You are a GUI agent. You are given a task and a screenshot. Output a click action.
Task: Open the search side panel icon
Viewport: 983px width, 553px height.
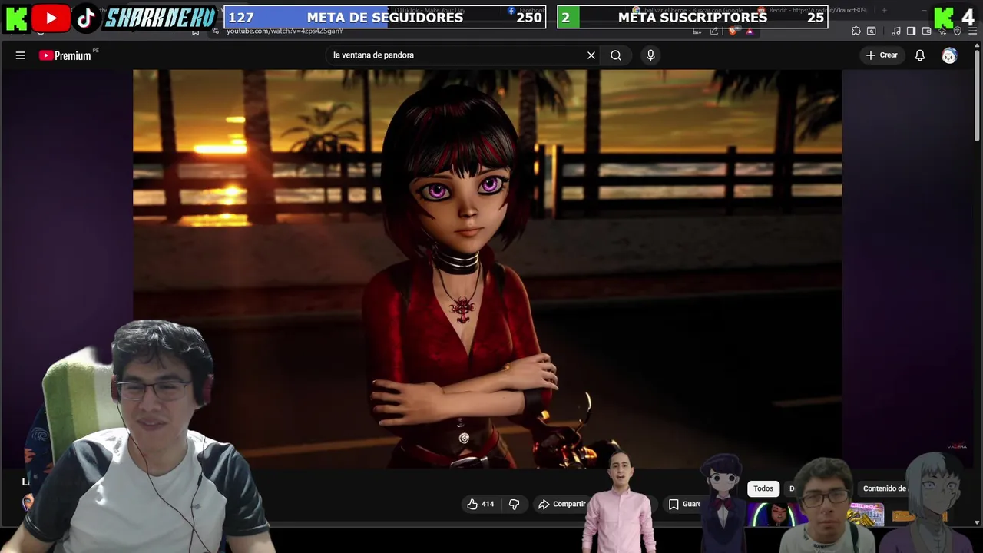(872, 31)
